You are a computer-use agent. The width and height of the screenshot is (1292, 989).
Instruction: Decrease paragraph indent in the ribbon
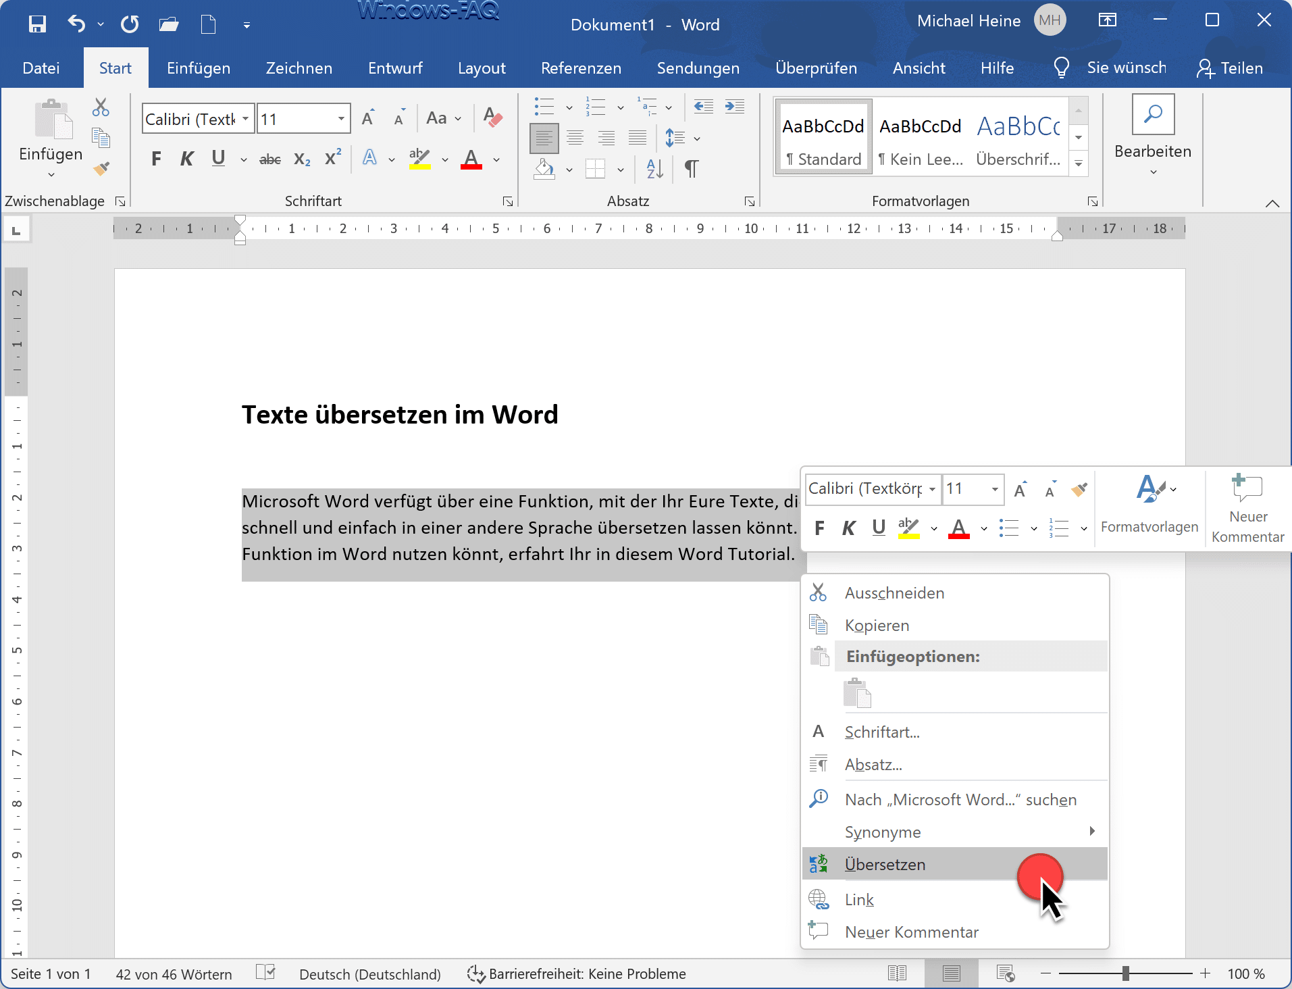[704, 106]
